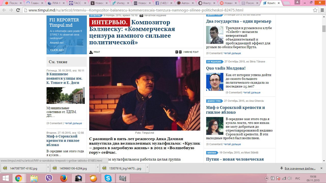Switch to the Интер tab
Image resolution: width=326 pixels, height=183 pixels.
tap(121, 3)
